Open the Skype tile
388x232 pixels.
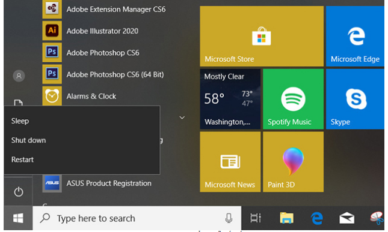click(355, 99)
